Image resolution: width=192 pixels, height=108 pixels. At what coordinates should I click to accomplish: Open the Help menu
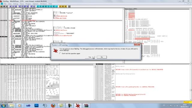(50, 4)
